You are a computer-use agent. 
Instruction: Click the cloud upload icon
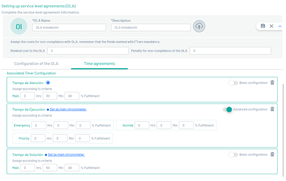tap(199, 26)
